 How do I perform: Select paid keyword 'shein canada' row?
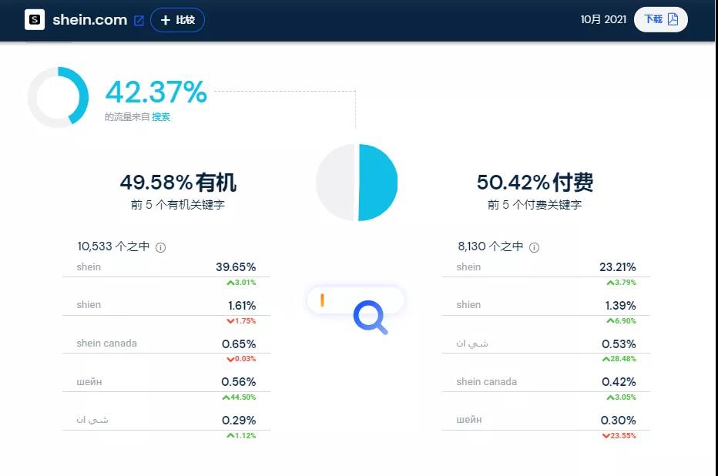(545, 382)
